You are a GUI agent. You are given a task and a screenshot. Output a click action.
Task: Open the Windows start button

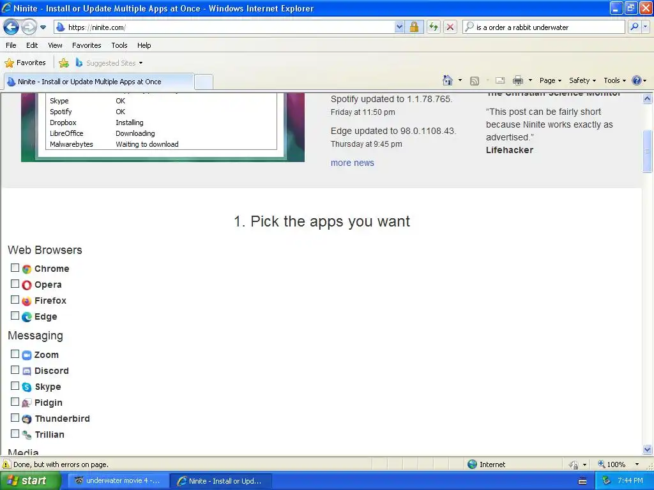tap(30, 481)
